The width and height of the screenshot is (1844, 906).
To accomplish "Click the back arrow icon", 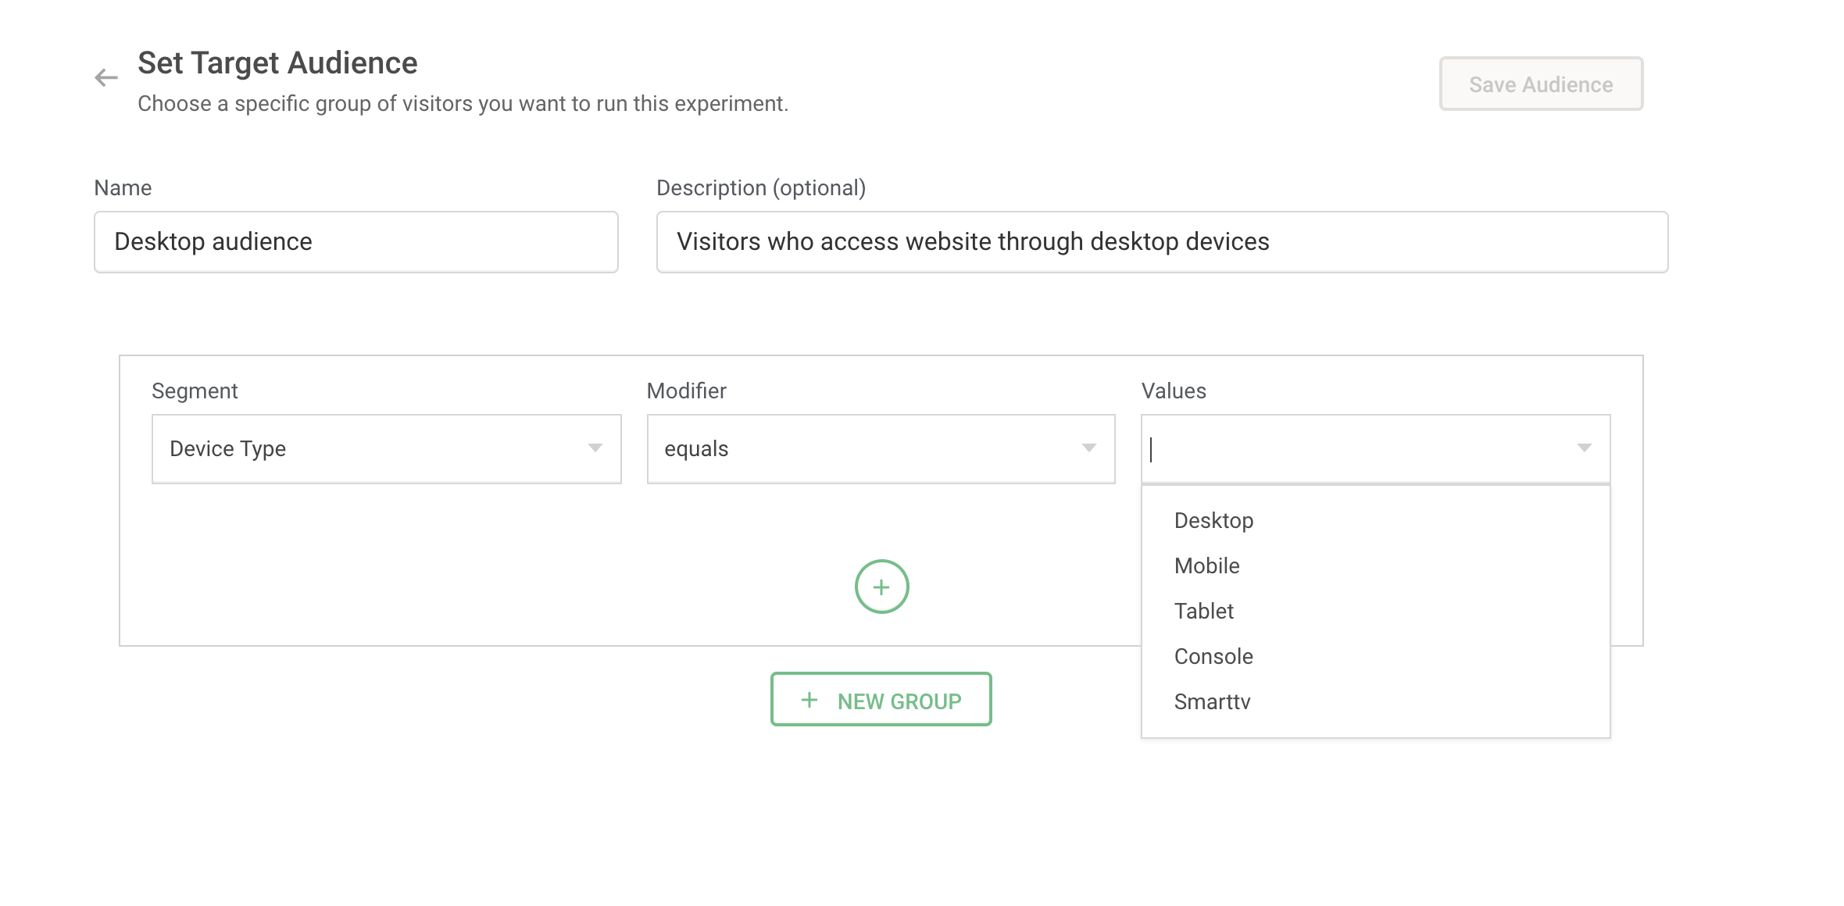I will point(106,77).
